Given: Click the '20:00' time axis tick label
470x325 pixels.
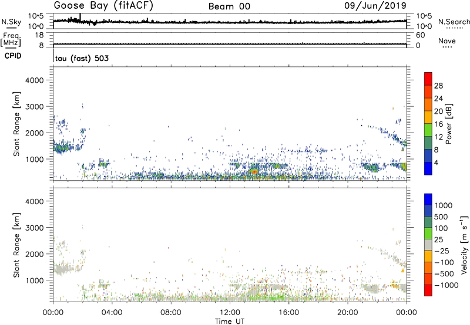Looking at the screenshot, I should [x=347, y=312].
